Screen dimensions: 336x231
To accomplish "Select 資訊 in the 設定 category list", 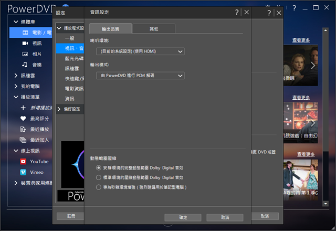I will [x=70, y=99].
